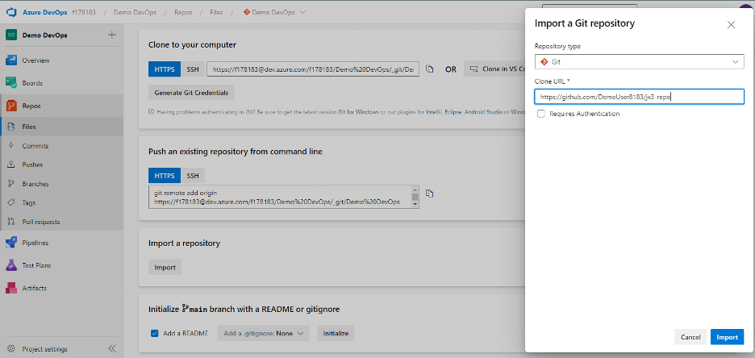Click the Artifacts icon
Screen dimensions: 755x358
click(11, 288)
